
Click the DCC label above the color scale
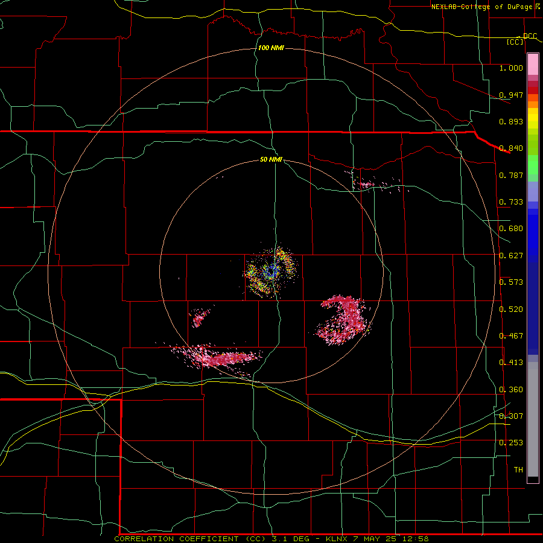[x=530, y=36]
